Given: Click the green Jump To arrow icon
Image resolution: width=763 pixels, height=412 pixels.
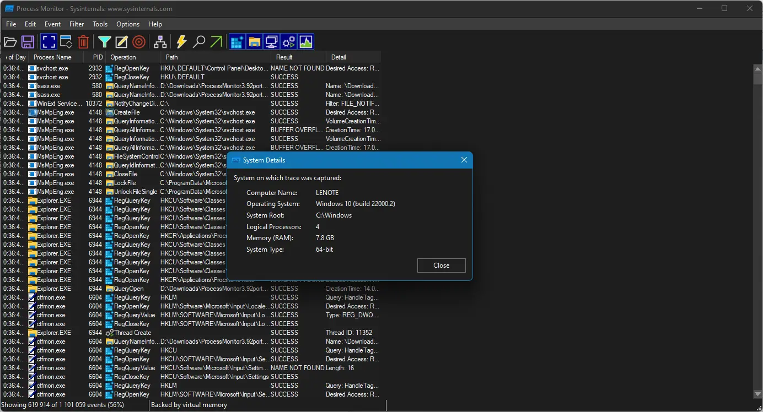Looking at the screenshot, I should pos(216,42).
